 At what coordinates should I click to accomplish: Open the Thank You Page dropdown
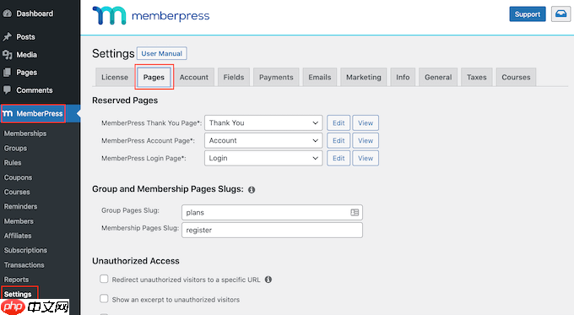pos(263,123)
